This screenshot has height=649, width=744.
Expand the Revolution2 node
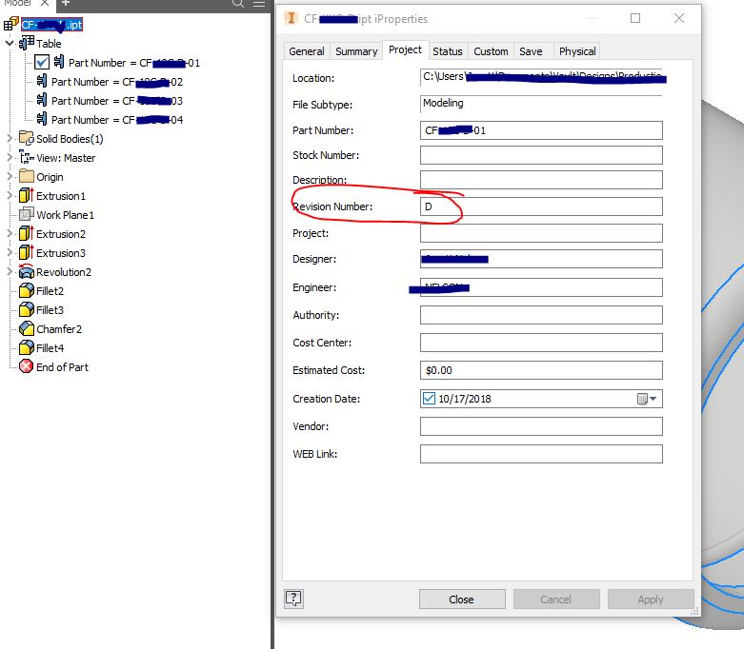click(10, 271)
